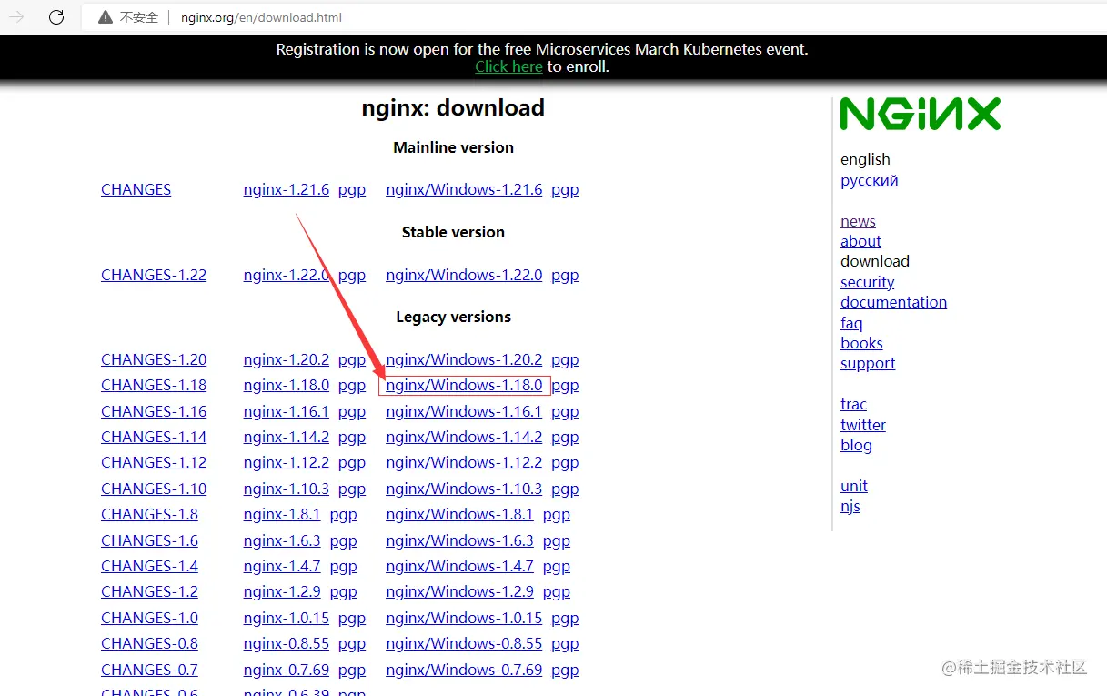Viewport: 1107px width, 696px height.
Task: Open the documentation sidebar link
Action: [893, 302]
